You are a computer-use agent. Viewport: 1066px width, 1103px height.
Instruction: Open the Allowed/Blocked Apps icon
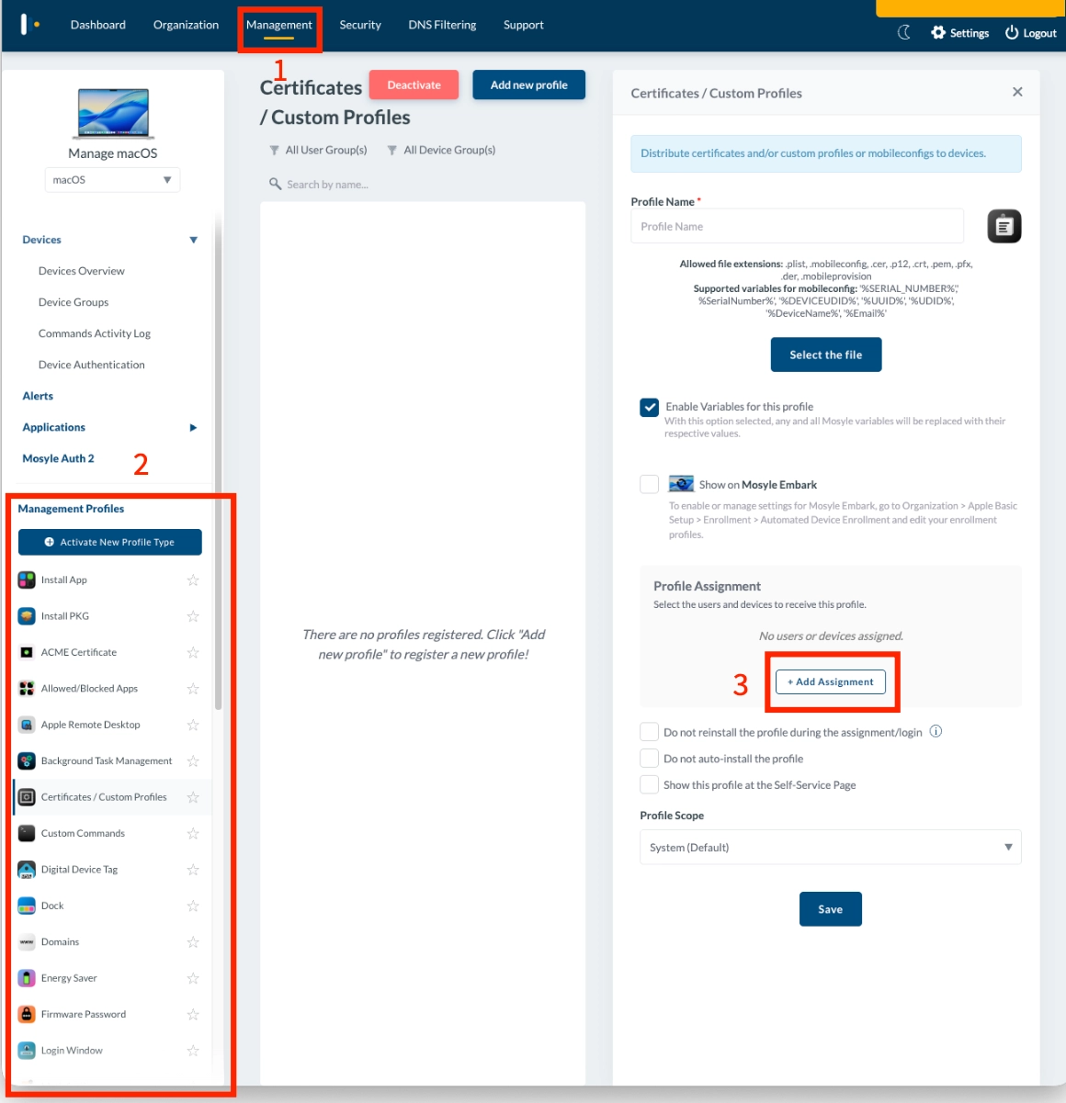click(27, 689)
